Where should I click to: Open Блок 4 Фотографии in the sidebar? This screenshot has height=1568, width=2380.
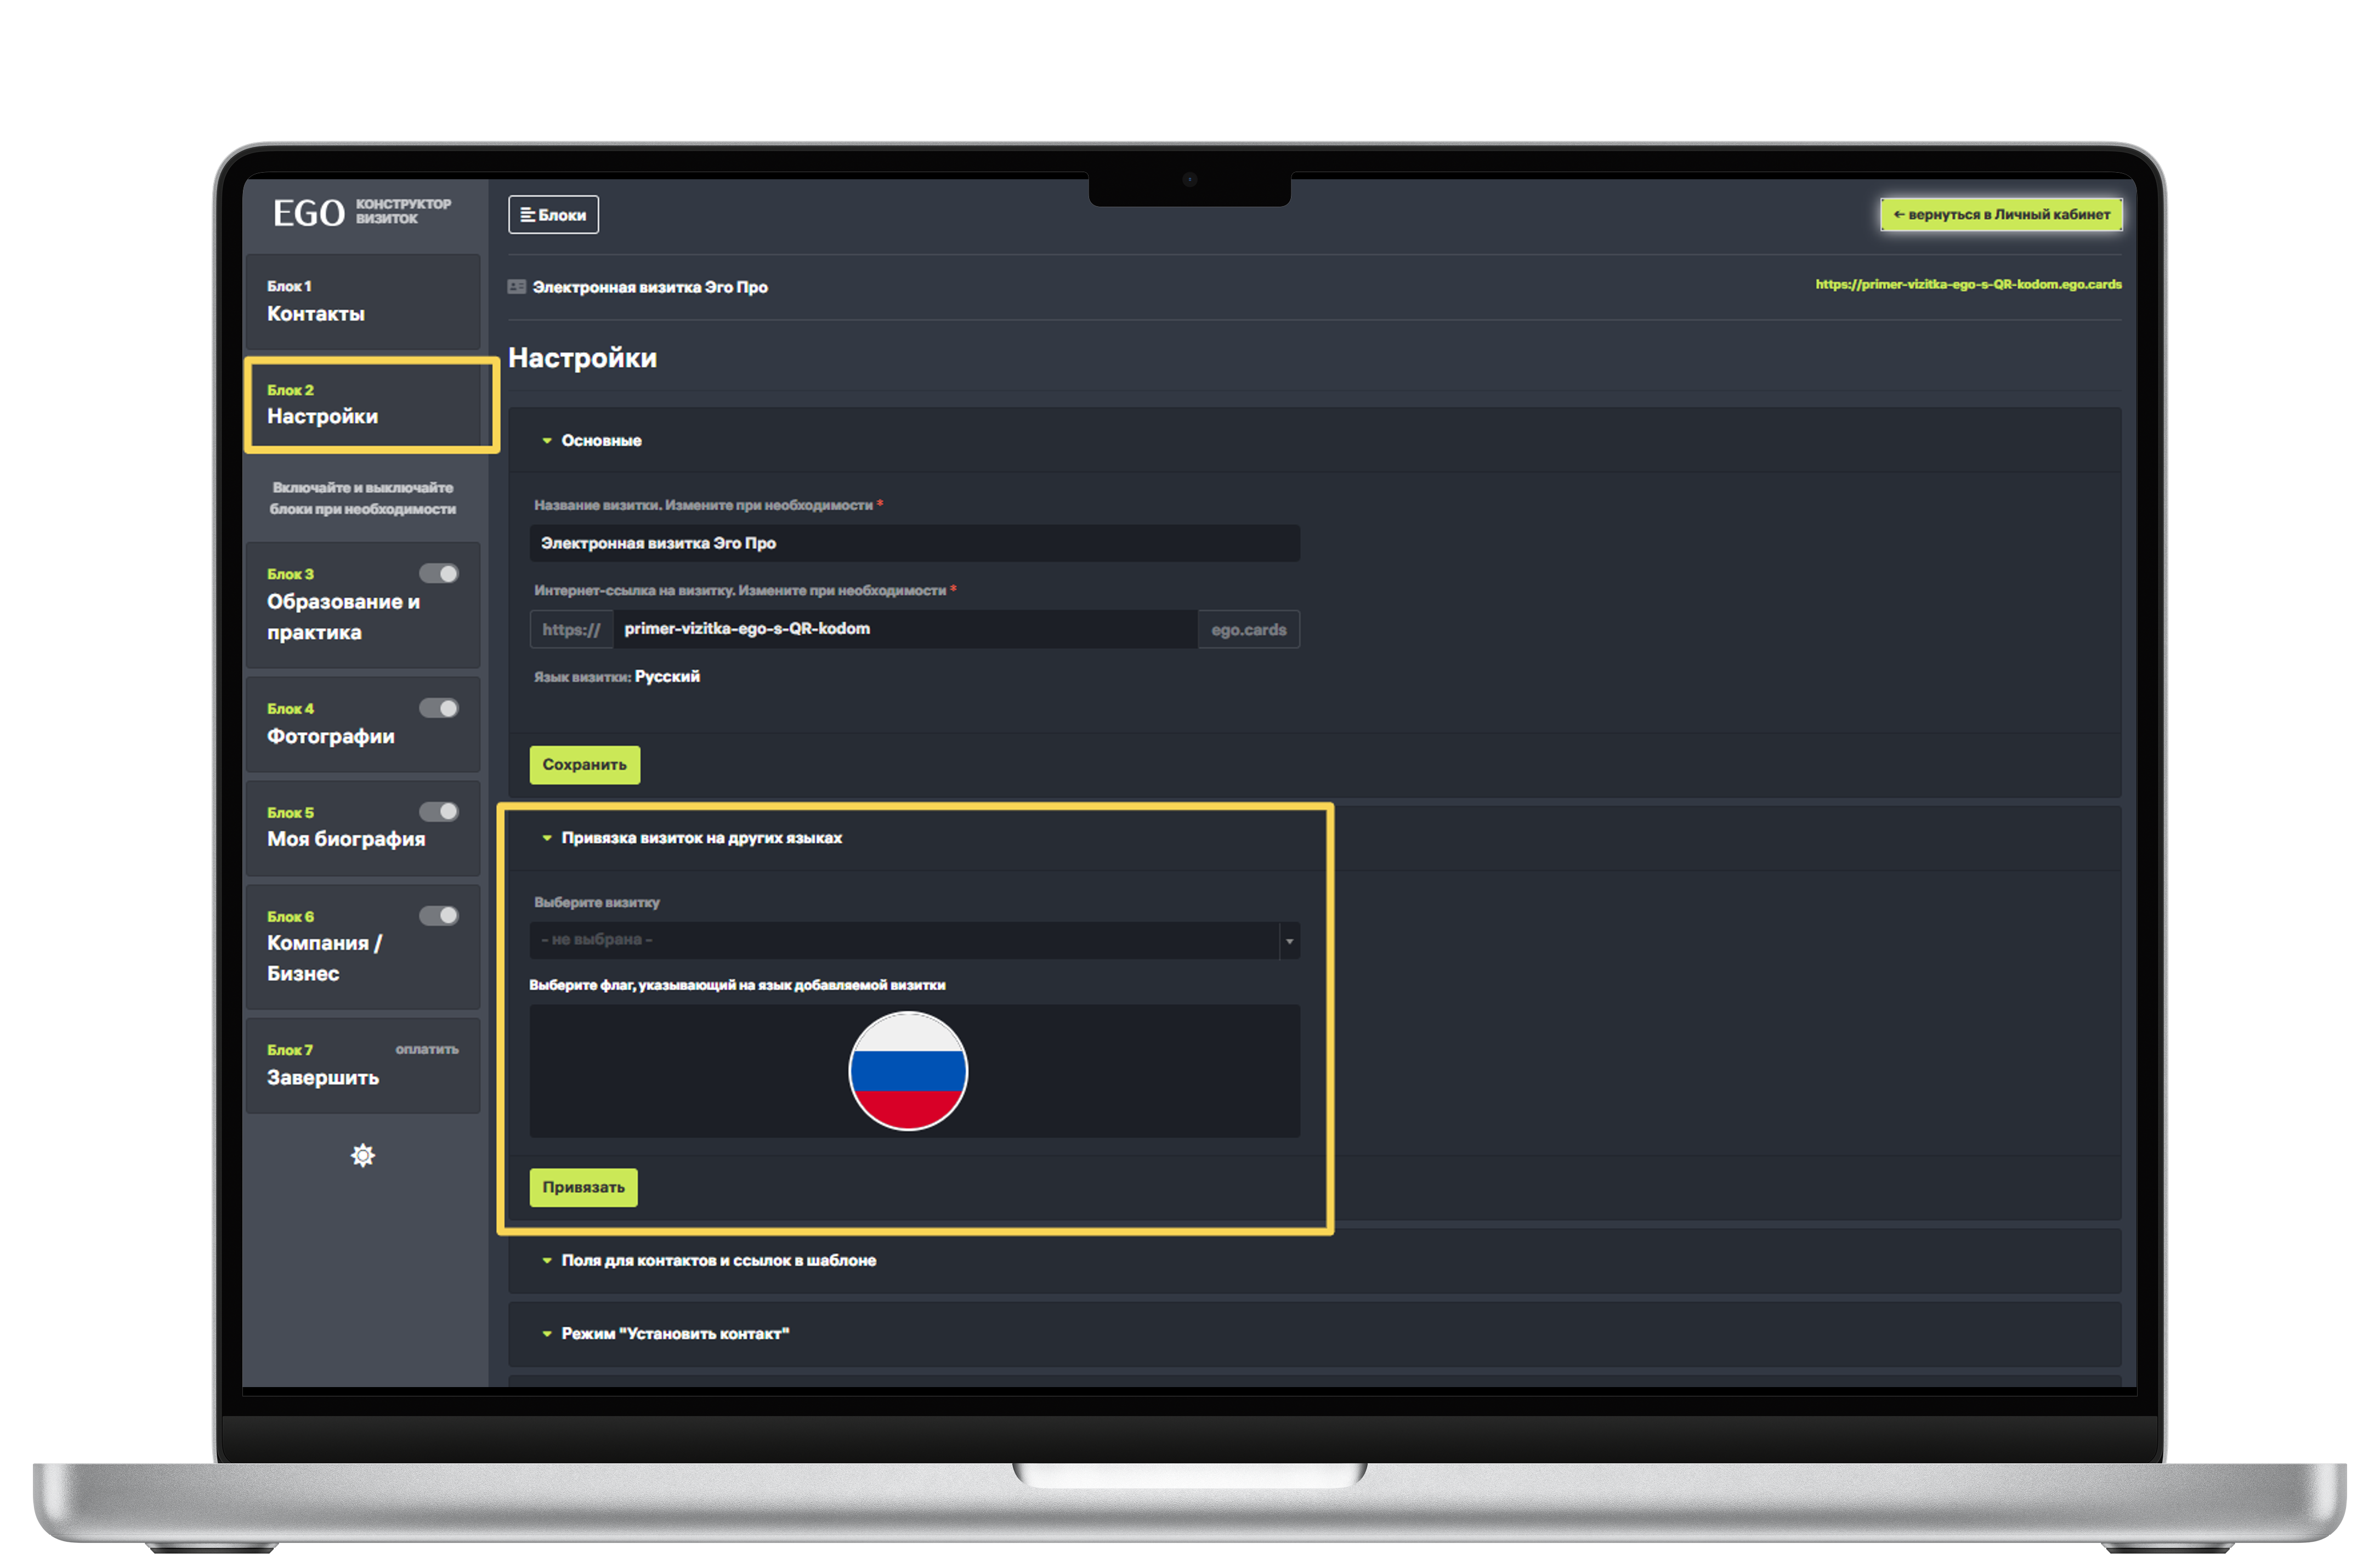(x=363, y=724)
